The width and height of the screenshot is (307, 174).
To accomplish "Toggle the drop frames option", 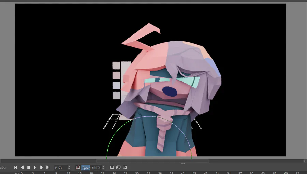I will click(x=78, y=167).
